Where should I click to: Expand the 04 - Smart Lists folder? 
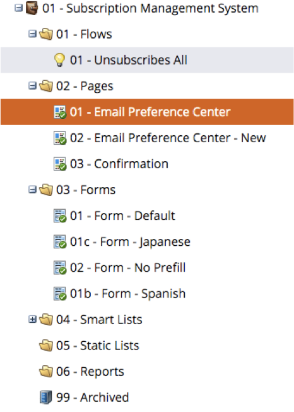pos(32,319)
